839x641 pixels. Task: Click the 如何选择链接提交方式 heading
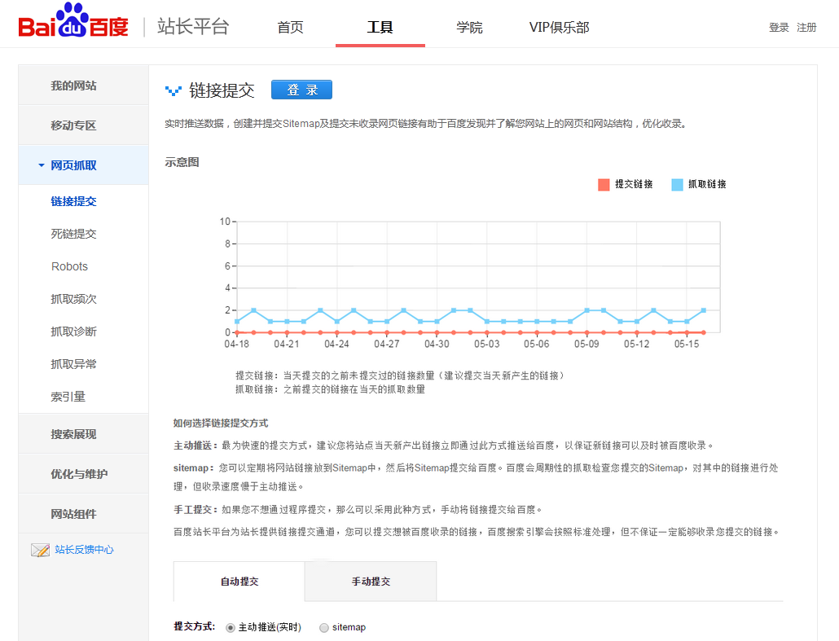tap(221, 424)
